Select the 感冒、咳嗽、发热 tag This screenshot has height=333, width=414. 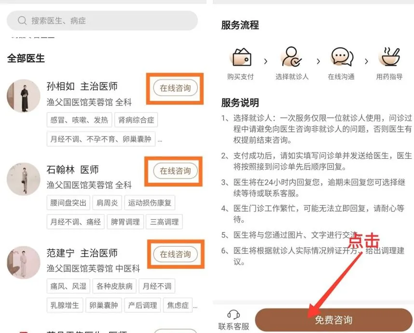click(x=79, y=120)
